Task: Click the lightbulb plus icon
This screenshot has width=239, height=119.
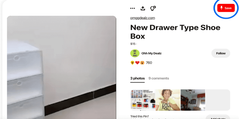Action: (x=153, y=8)
